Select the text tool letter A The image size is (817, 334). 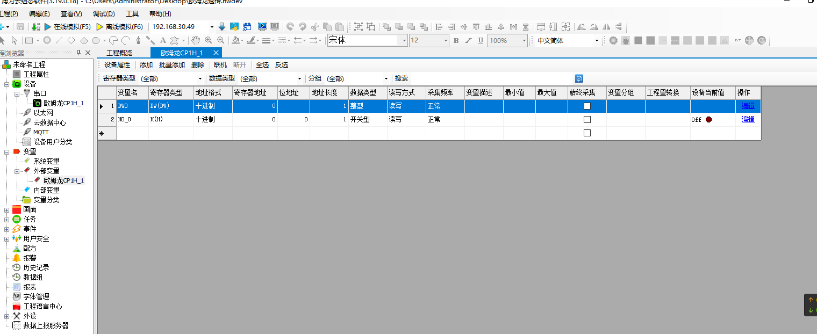pyautogui.click(x=163, y=40)
